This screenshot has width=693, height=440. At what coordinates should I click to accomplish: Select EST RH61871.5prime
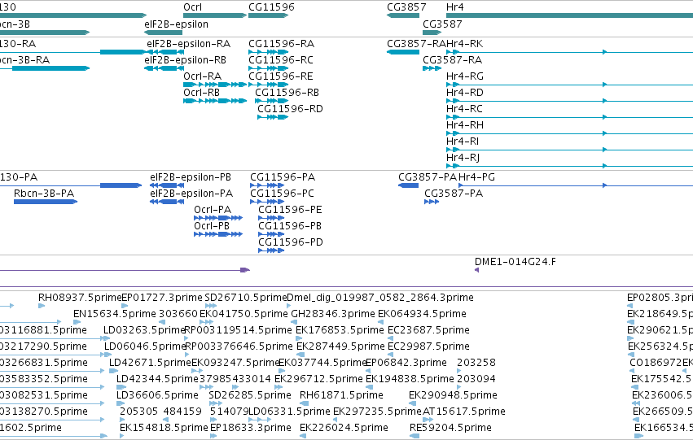[342, 396]
